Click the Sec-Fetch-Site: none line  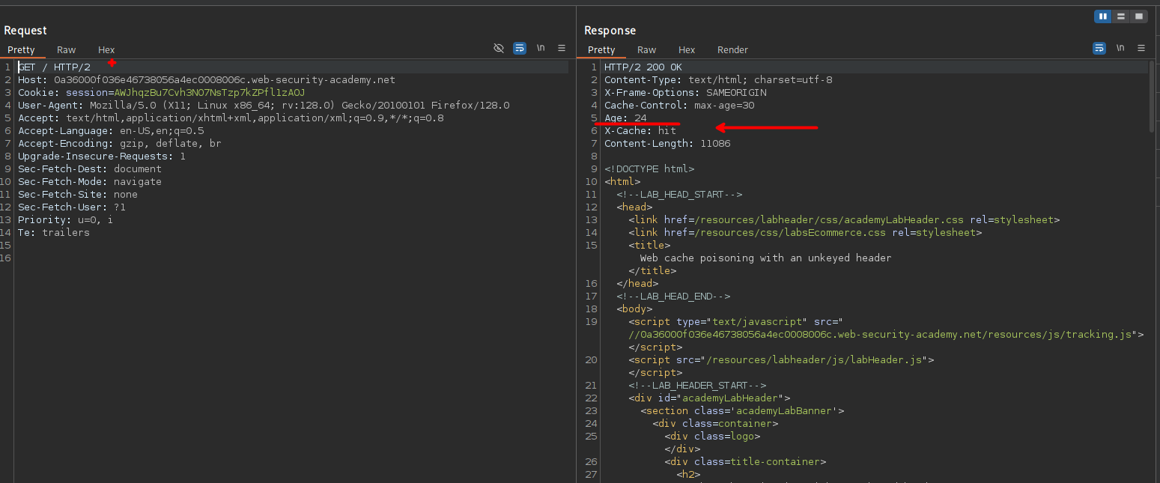[78, 195]
